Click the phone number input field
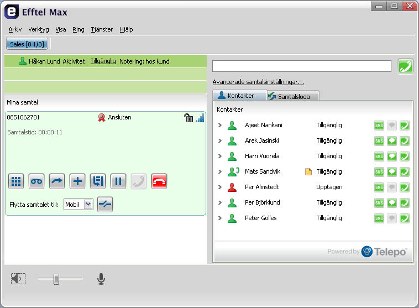 tap(302, 66)
